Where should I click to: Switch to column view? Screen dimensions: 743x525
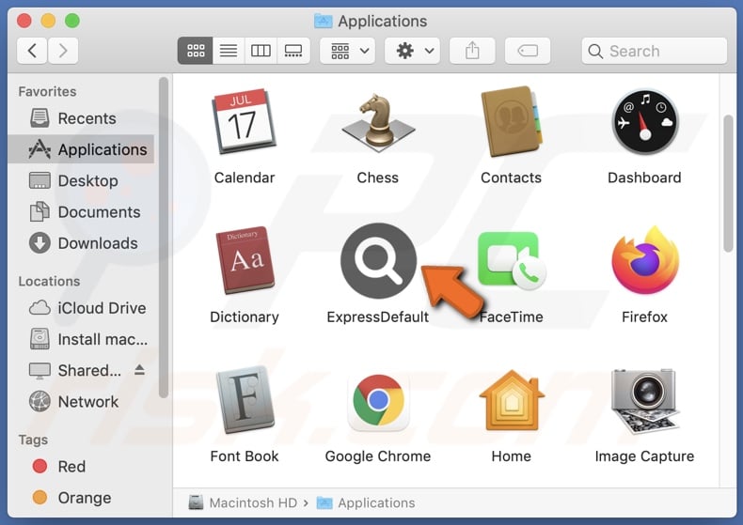tap(261, 51)
